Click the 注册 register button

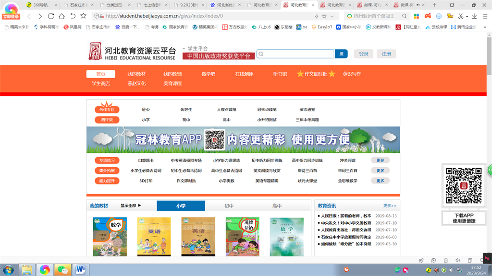tap(386, 54)
